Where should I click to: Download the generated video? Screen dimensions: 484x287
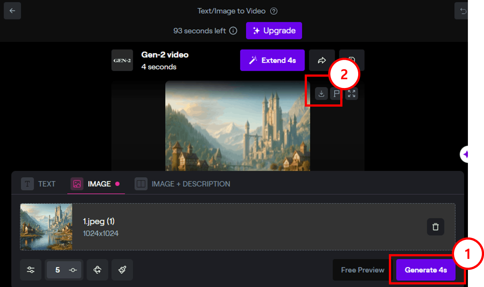(321, 94)
